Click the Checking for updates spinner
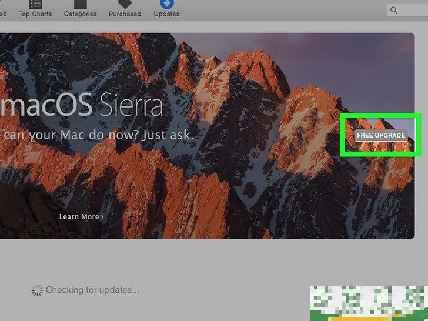428x321 pixels. 37,290
